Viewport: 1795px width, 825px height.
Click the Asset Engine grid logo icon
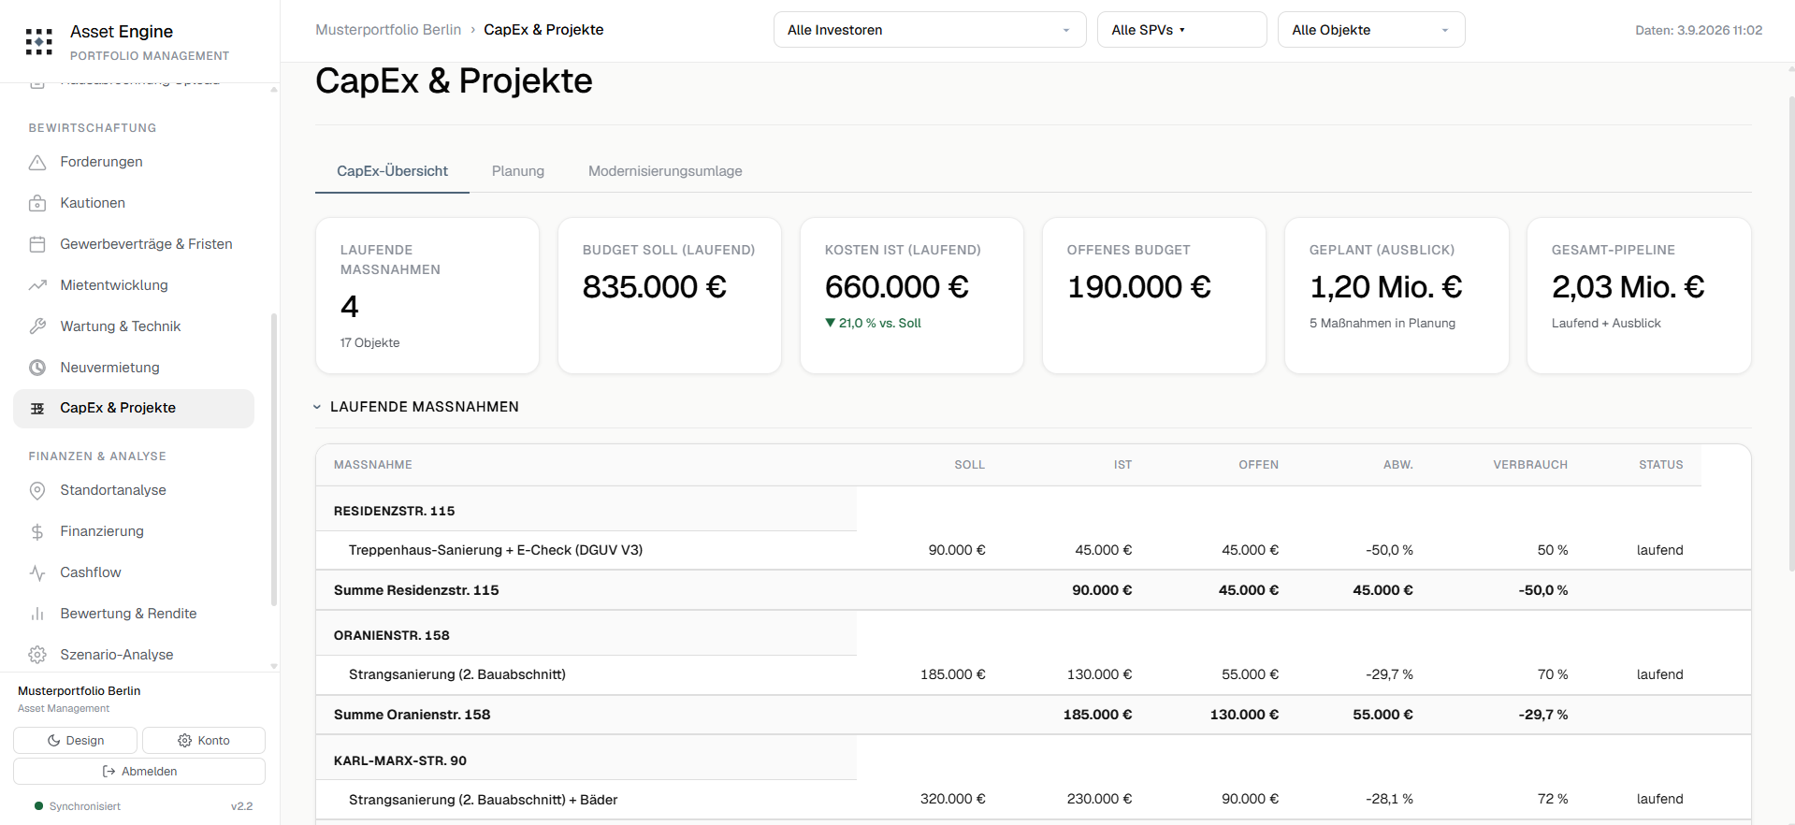(38, 41)
